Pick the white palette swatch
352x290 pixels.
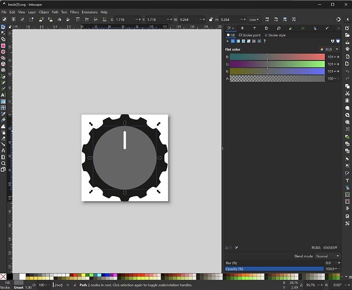[23, 277]
